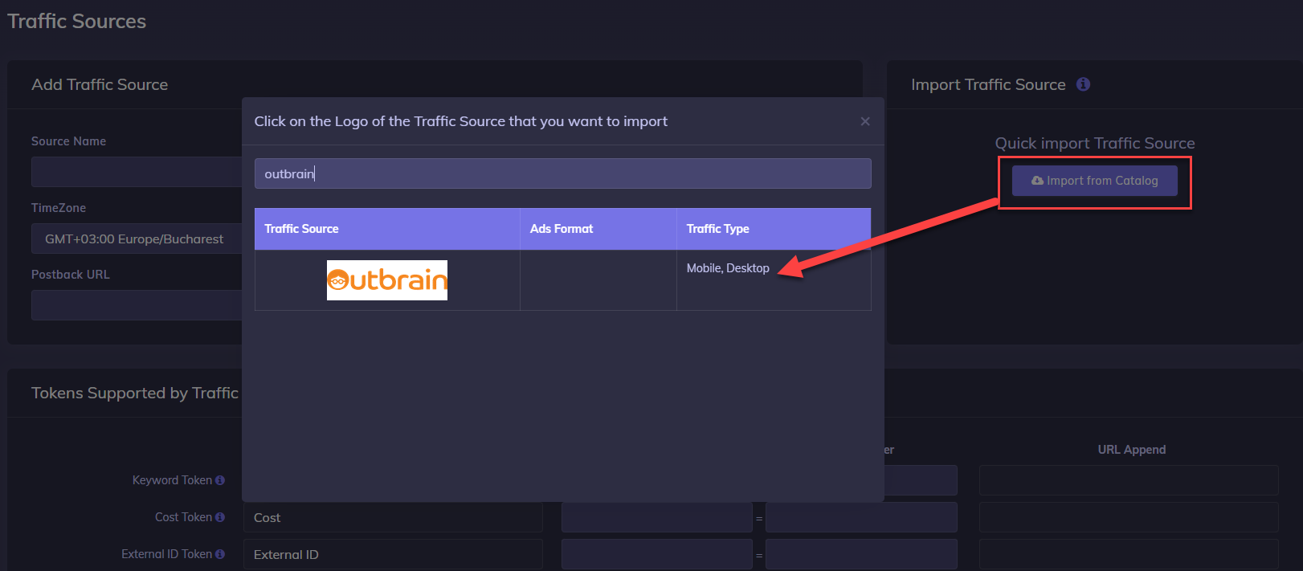Viewport: 1303px width, 571px height.
Task: Click the Add Traffic Source heading
Action: (100, 84)
